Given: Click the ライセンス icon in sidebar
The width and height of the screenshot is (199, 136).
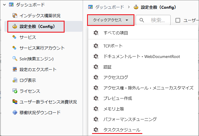Looking at the screenshot, I should (x=15, y=91).
